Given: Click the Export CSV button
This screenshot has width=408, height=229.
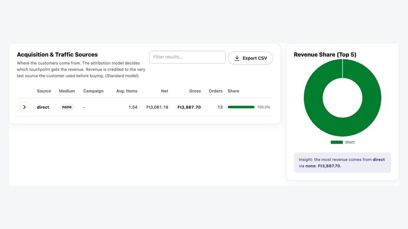Looking at the screenshot, I should 250,58.
